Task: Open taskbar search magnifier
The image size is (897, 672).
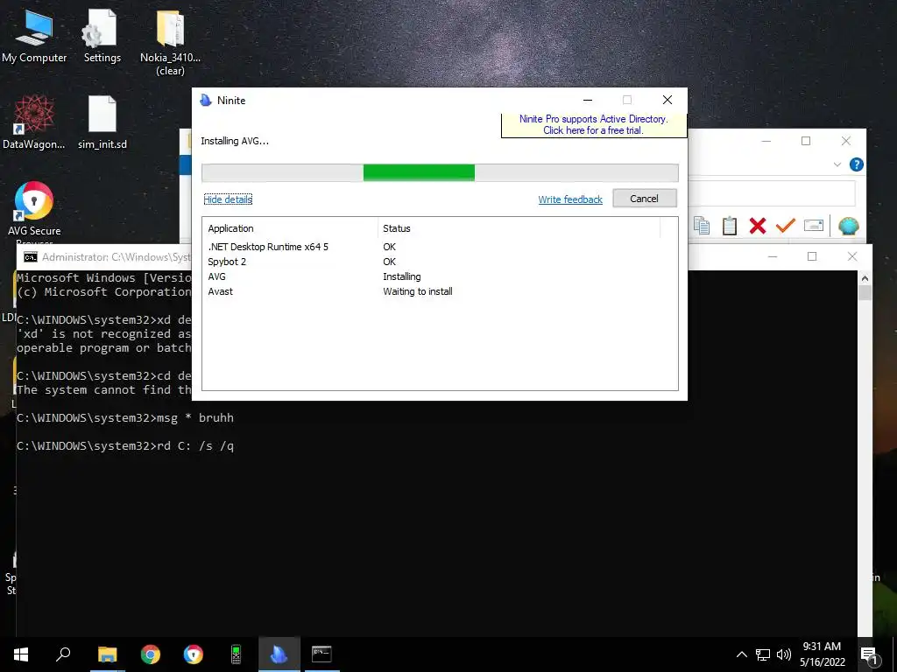Action: click(63, 654)
